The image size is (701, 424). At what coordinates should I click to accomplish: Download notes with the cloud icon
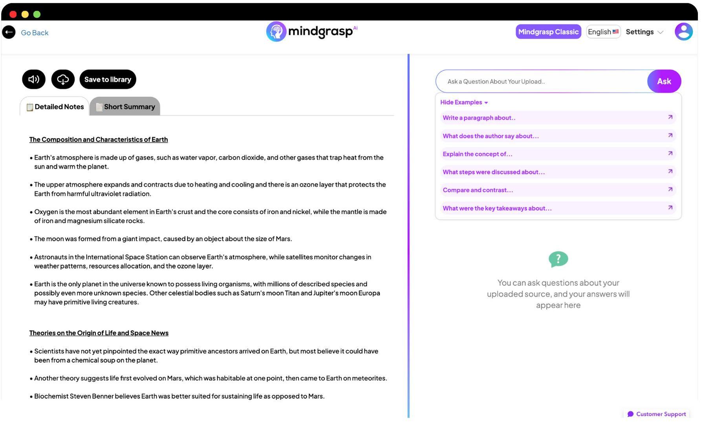coord(63,79)
